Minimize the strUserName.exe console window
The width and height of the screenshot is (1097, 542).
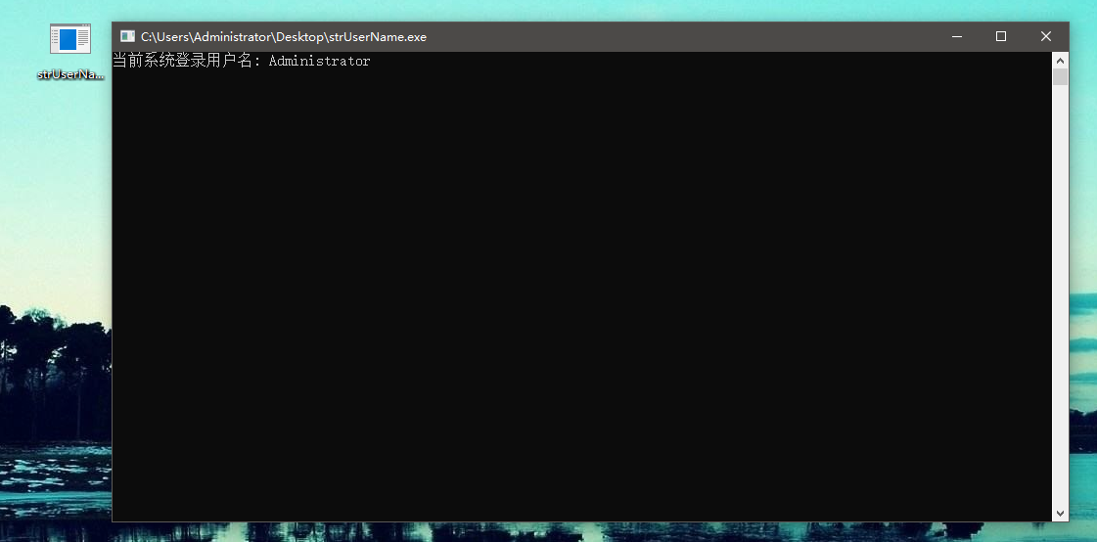coord(956,36)
